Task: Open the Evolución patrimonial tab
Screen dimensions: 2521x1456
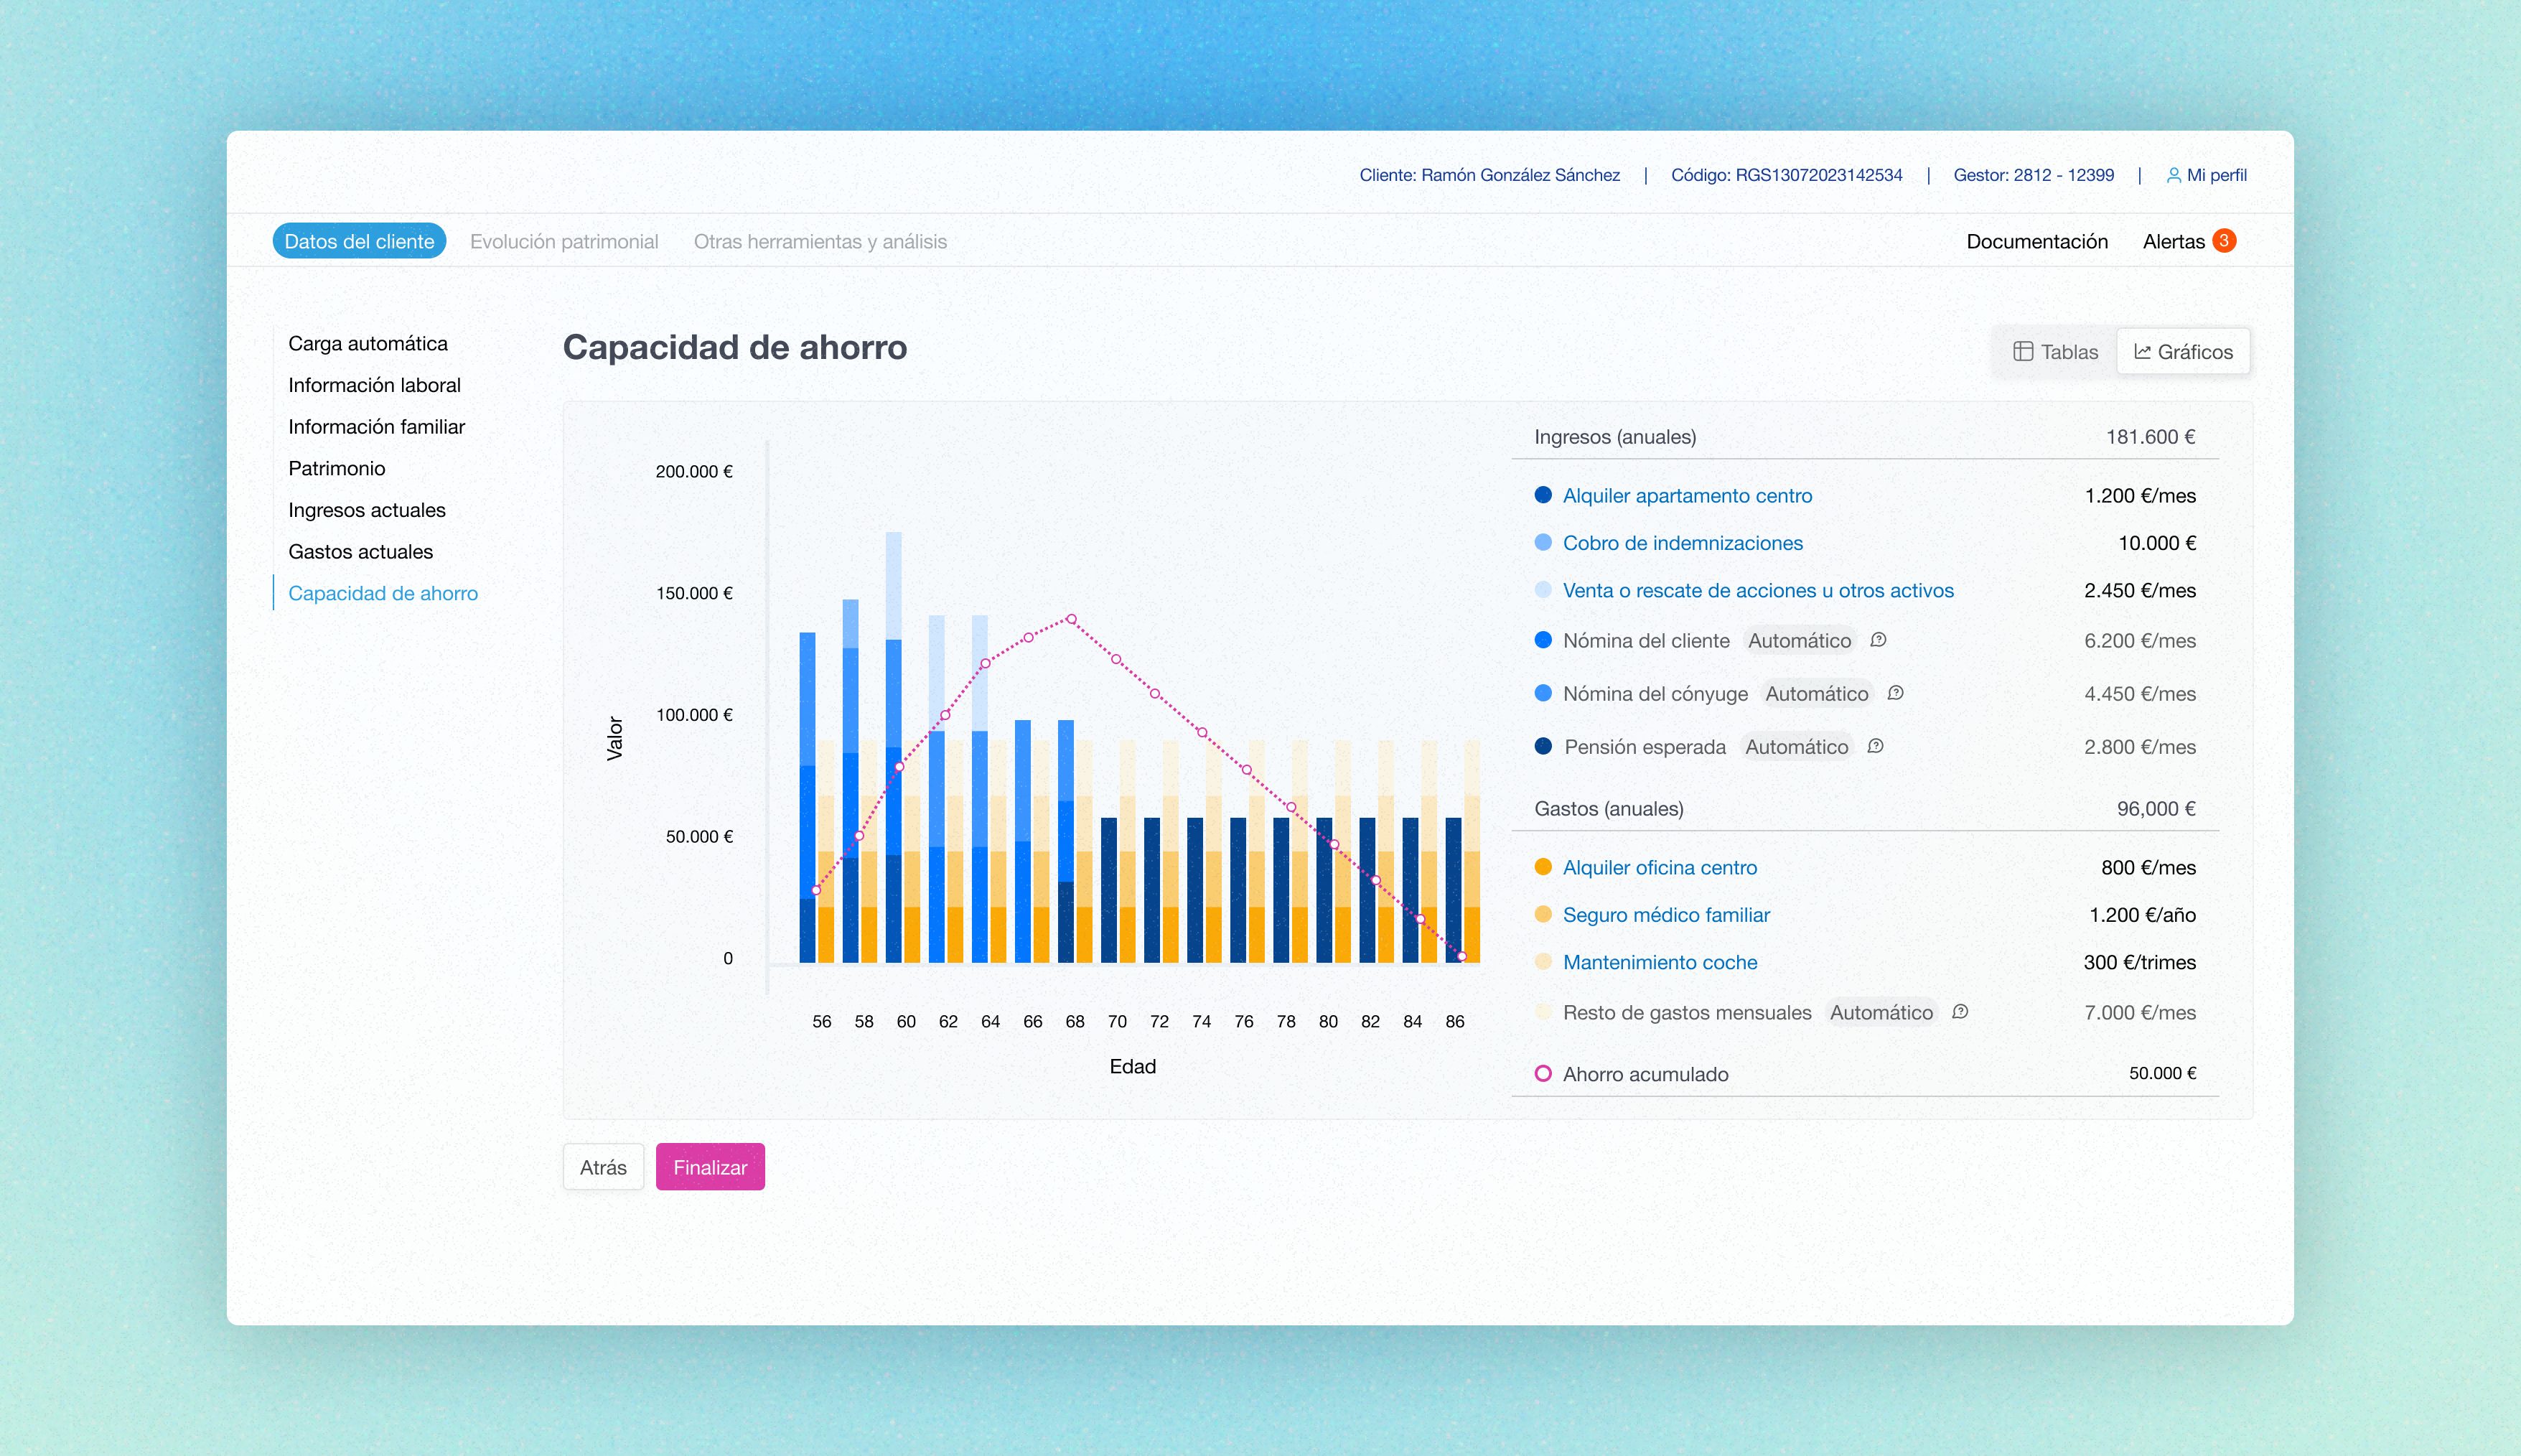Action: click(563, 241)
